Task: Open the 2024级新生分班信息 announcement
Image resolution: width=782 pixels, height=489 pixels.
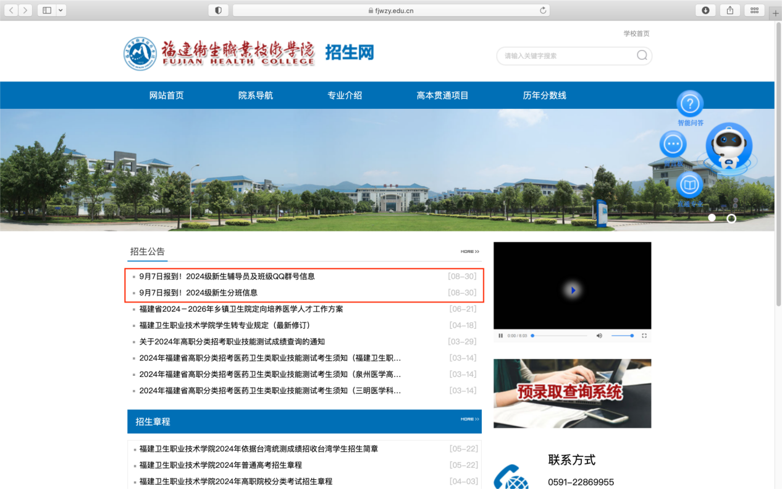Action: (198, 292)
